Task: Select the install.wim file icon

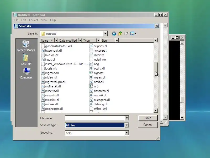Action: point(91,60)
